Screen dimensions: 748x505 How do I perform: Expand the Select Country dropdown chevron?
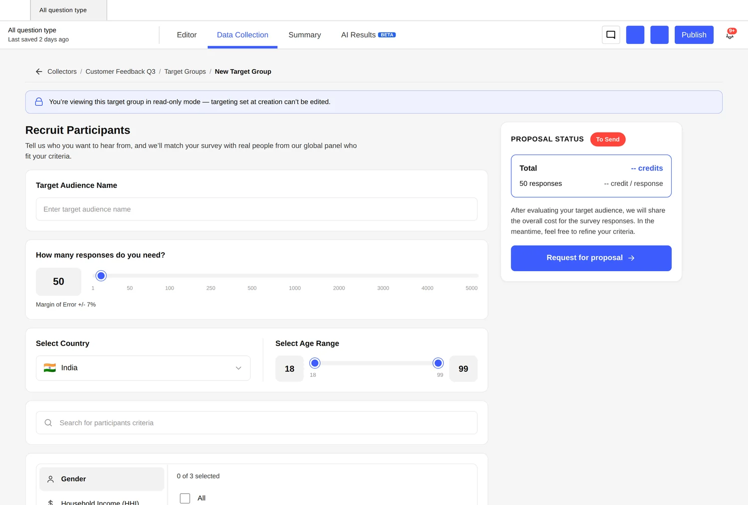(238, 368)
